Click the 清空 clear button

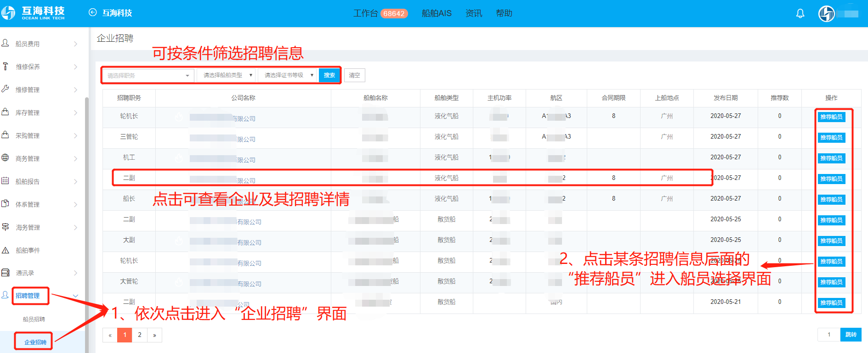tap(354, 75)
